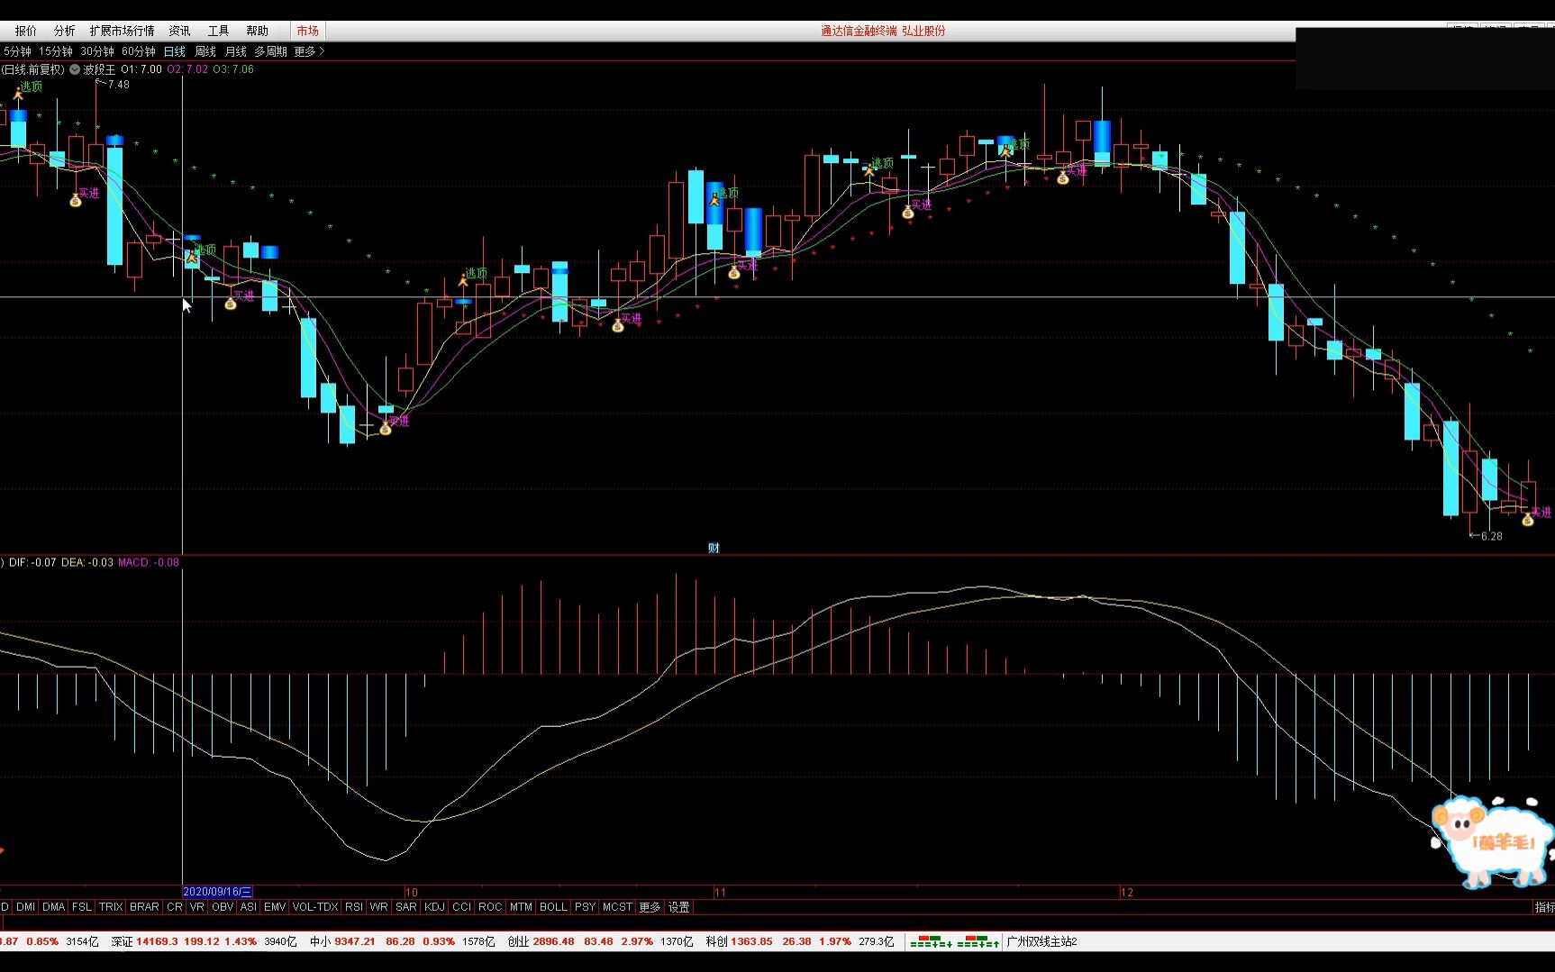Select the 月线 monthly period
Viewport: 1555px width, 972px height.
pos(235,52)
